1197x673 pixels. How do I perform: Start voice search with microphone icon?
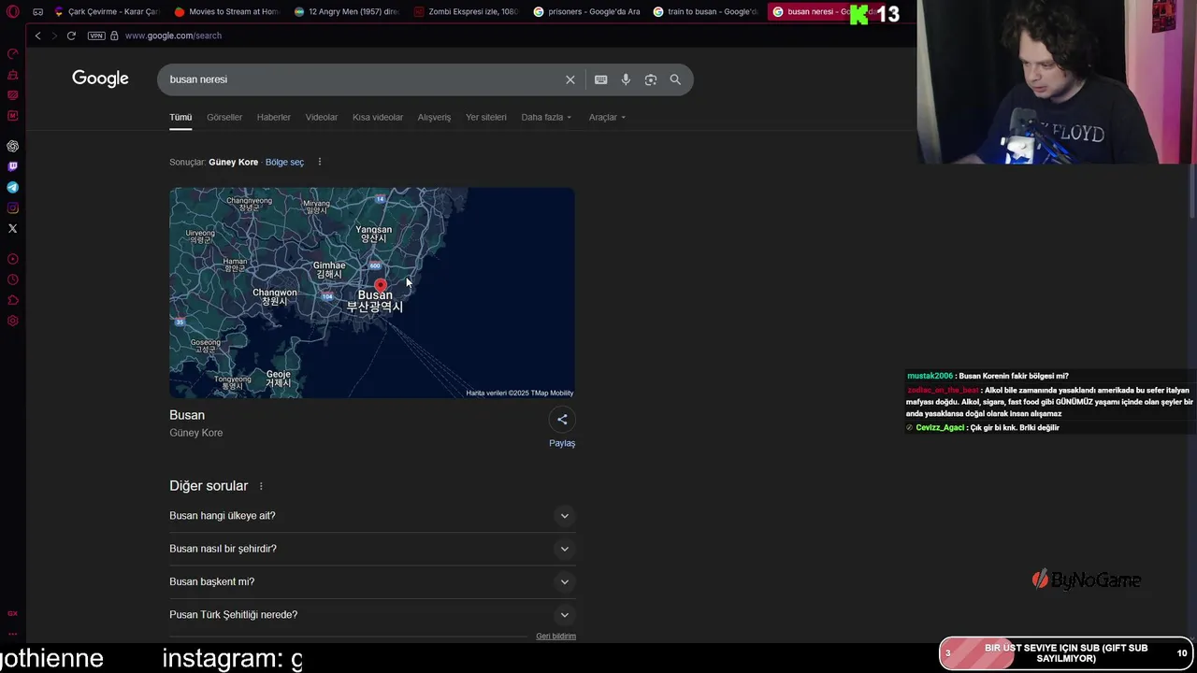[626, 79]
